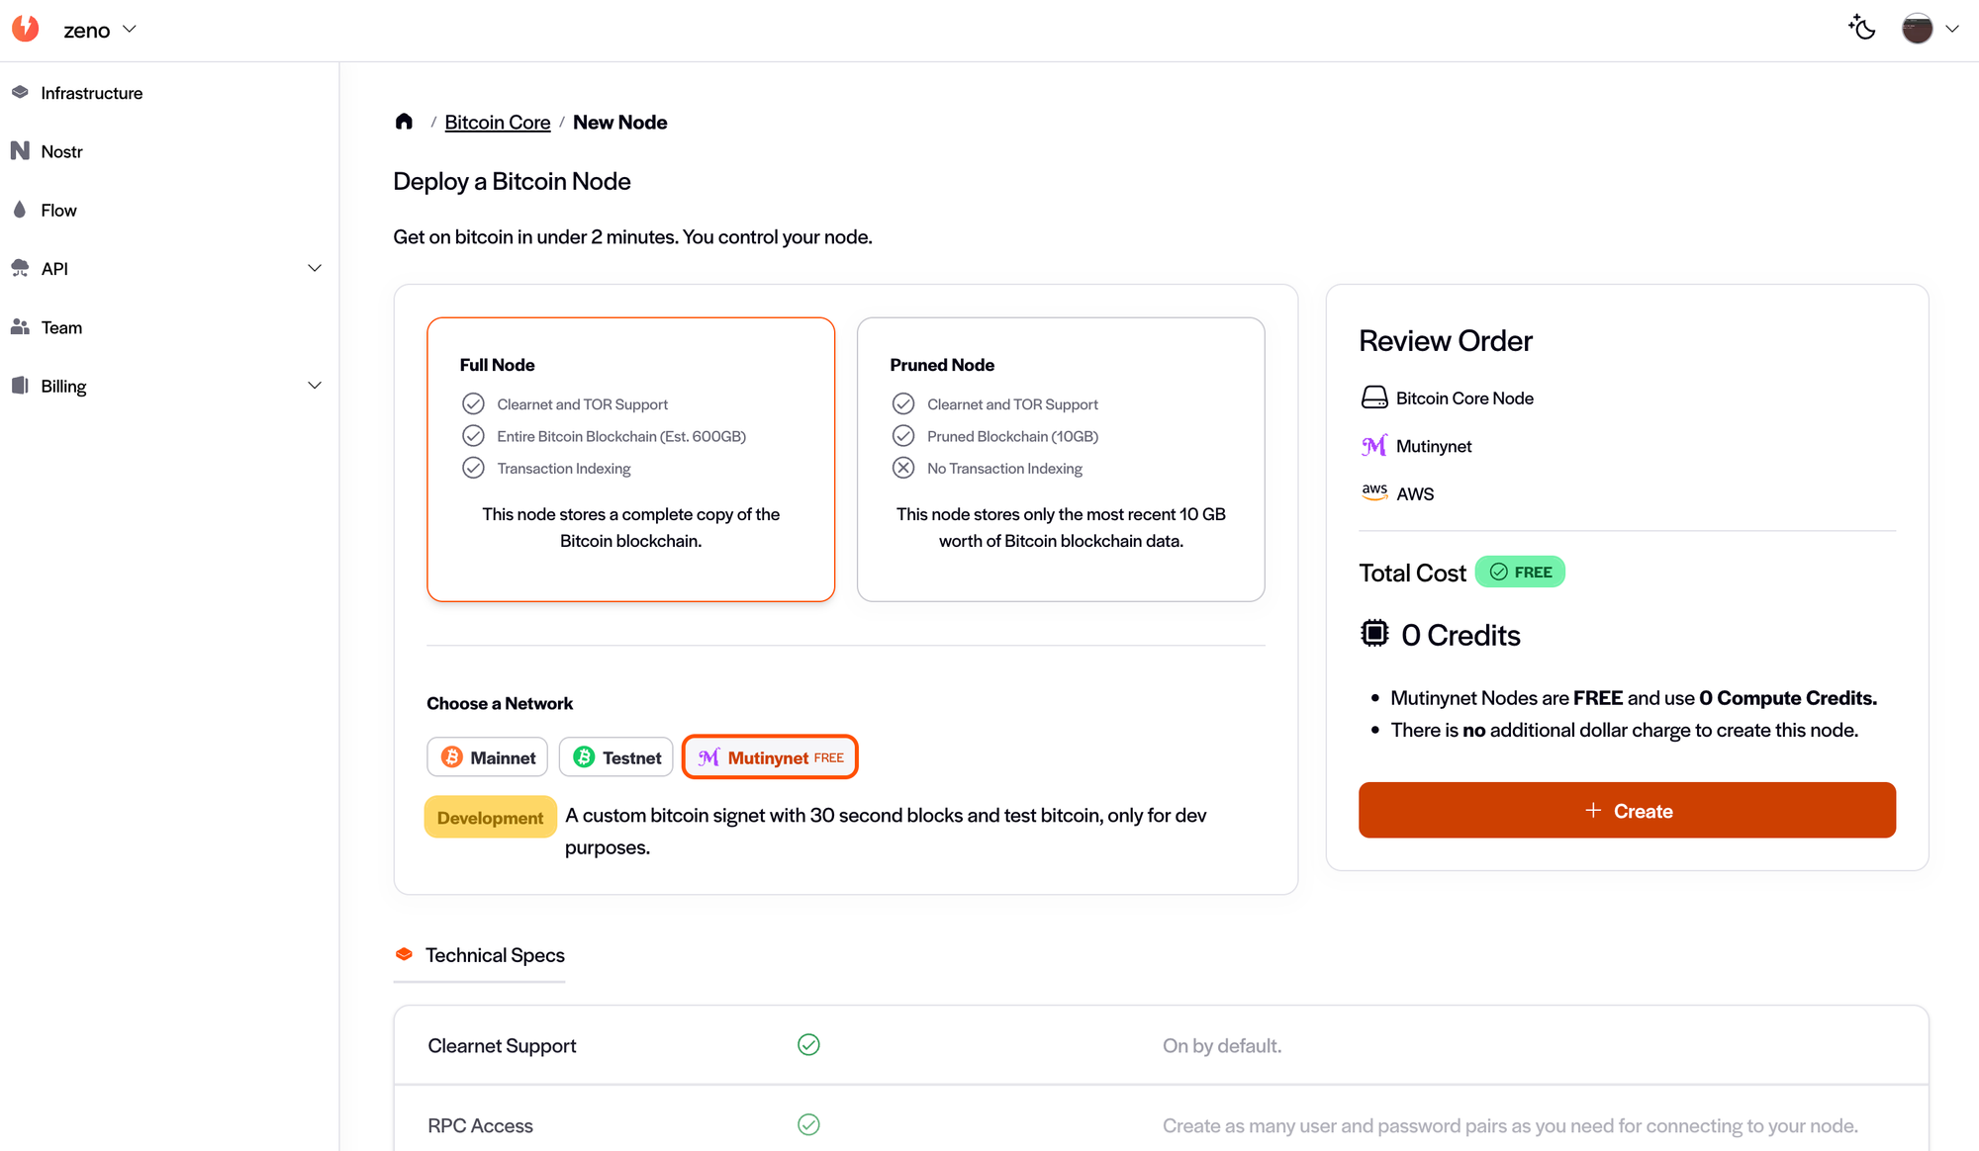Select the Pruned Node option card

[x=1060, y=459]
